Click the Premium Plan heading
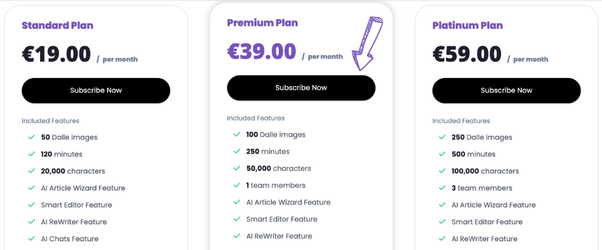The width and height of the screenshot is (602, 250). [262, 23]
